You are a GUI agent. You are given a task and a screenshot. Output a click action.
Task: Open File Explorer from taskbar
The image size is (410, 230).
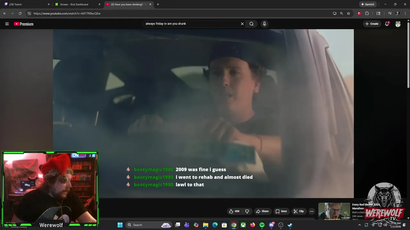206,225
